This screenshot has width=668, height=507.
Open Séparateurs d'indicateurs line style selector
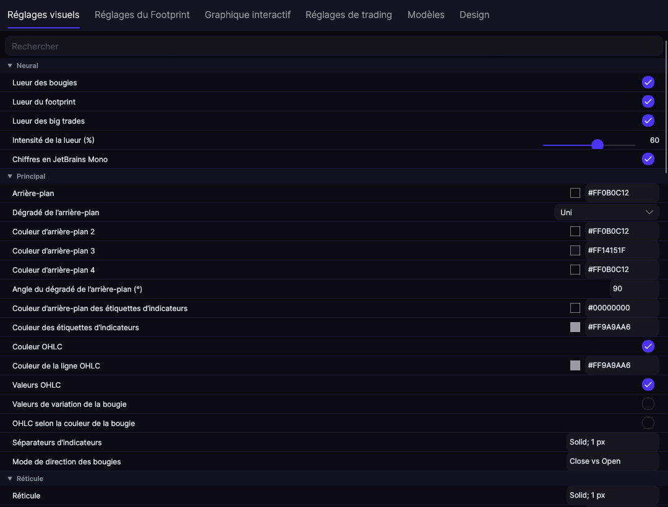pyautogui.click(x=612, y=442)
